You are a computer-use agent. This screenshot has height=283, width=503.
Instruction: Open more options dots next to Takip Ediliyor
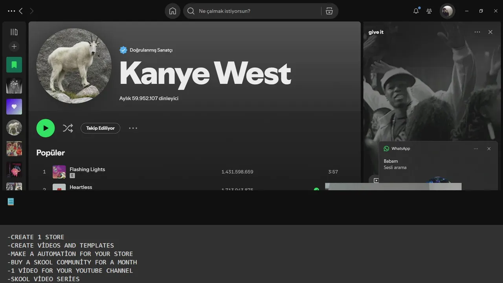point(133,128)
